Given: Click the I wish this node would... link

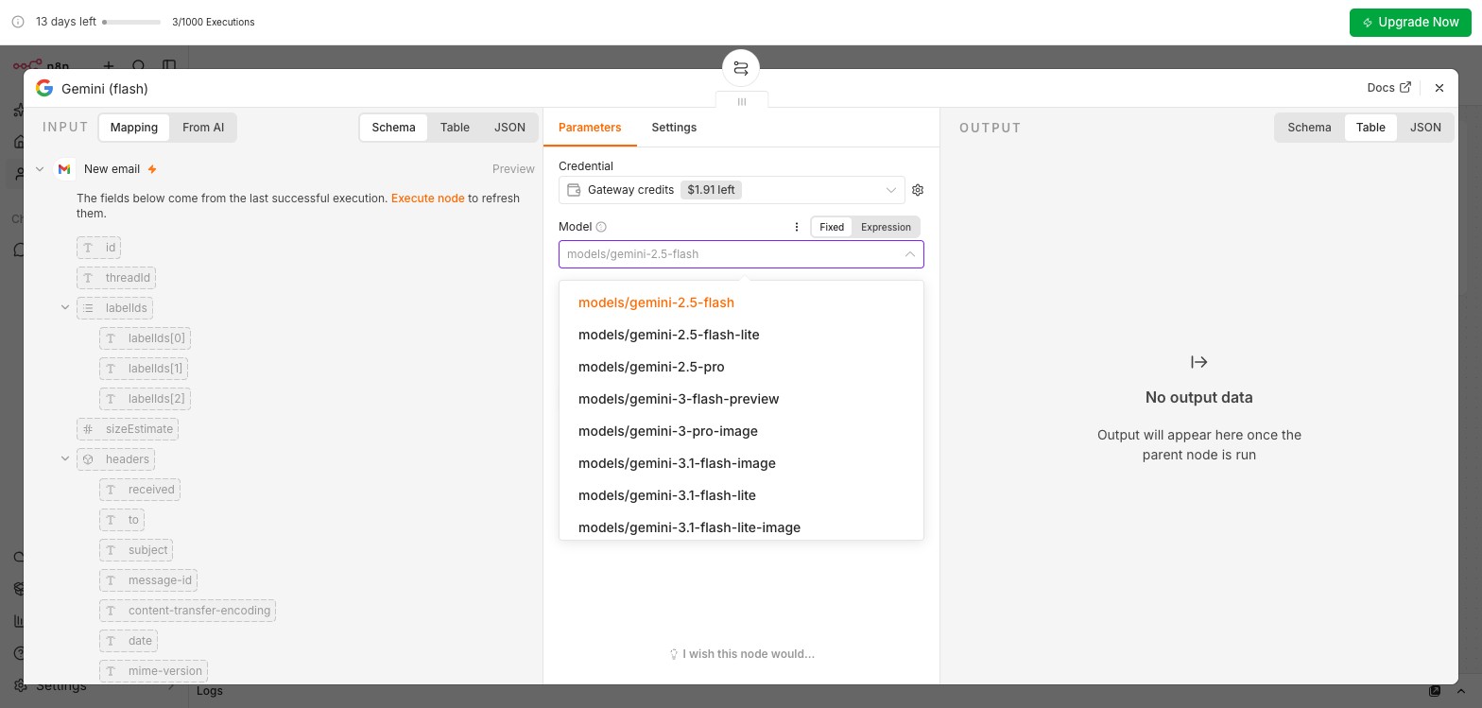Looking at the screenshot, I should (x=742, y=654).
